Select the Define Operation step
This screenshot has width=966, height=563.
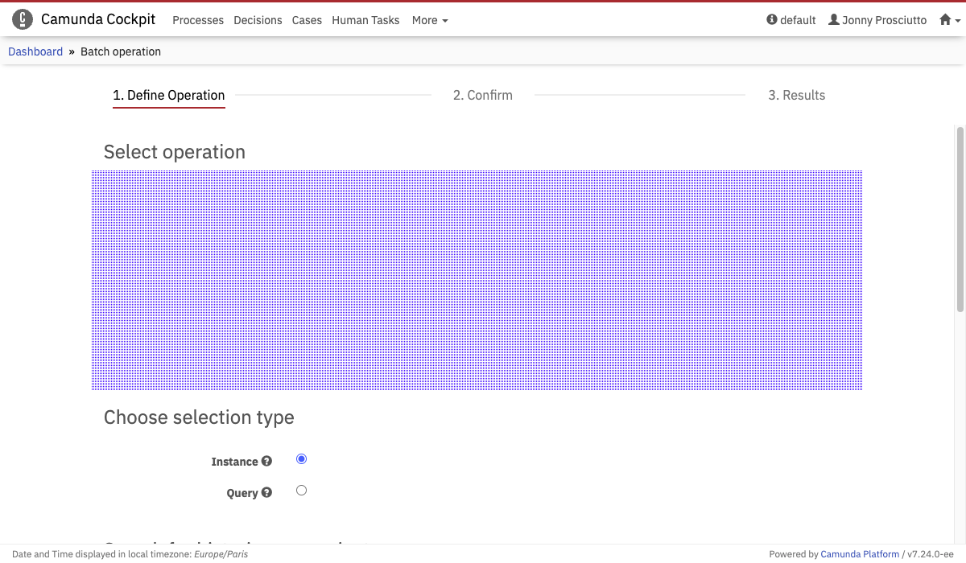click(168, 95)
